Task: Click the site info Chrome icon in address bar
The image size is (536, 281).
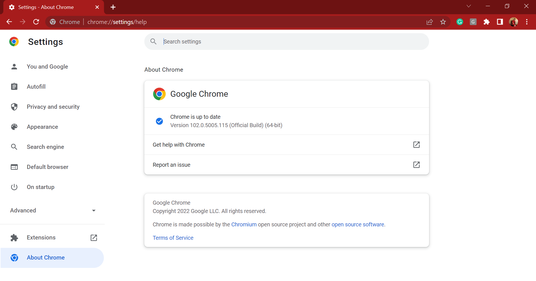Action: point(53,22)
